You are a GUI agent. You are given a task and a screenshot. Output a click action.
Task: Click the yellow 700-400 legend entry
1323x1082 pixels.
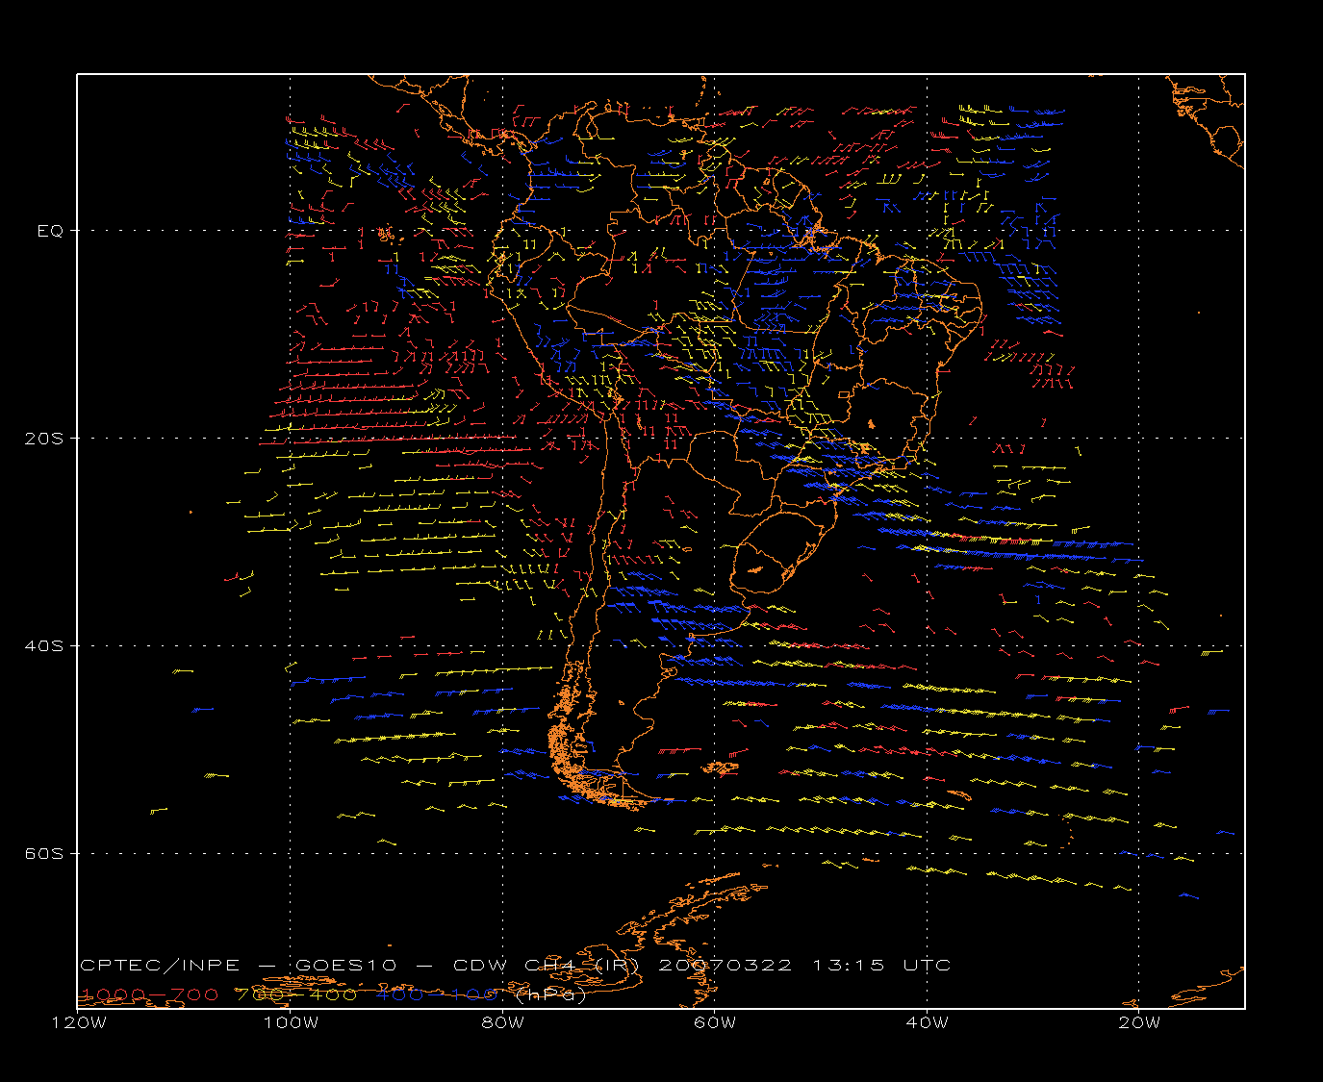[297, 994]
